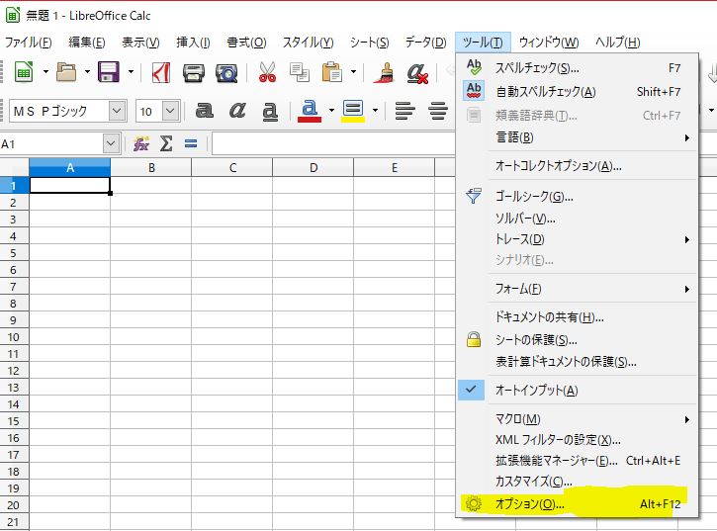Open the 書式(O) menu
The width and height of the screenshot is (717, 531).
pyautogui.click(x=247, y=43)
